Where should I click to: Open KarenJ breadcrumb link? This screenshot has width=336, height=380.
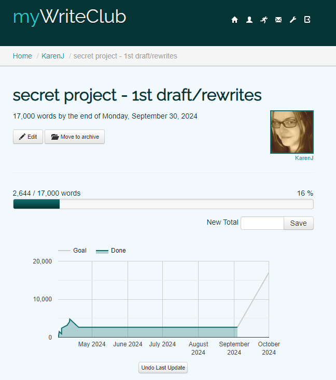[x=53, y=56]
